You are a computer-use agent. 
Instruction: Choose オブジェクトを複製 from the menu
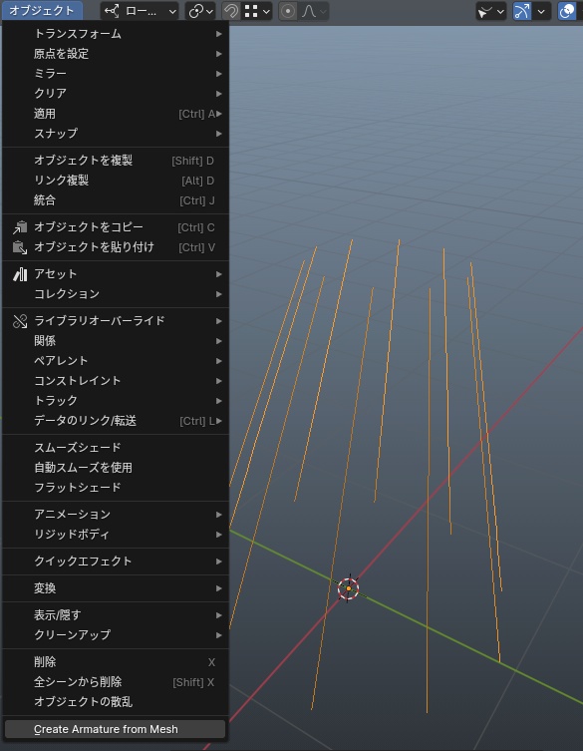(x=116, y=161)
